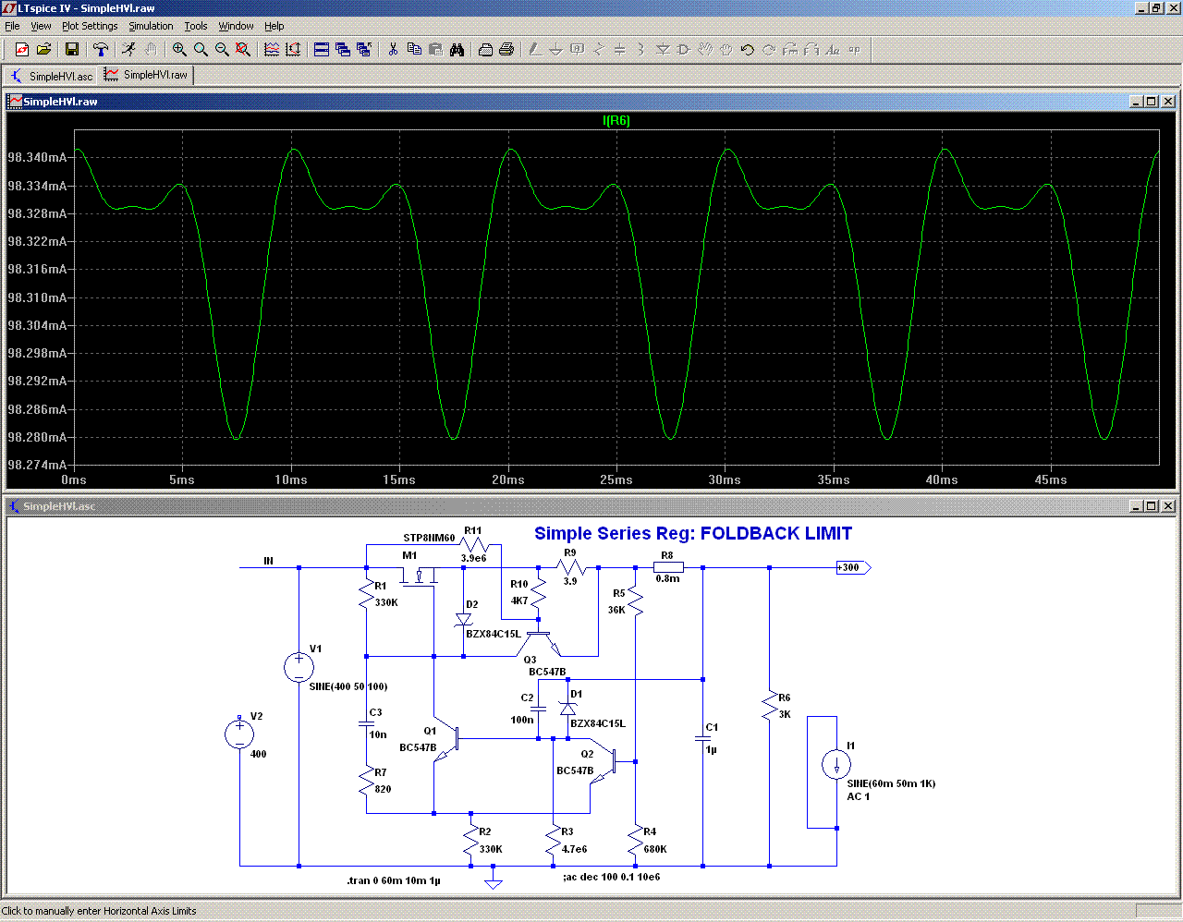
Task: Click the Simple Series Reg: FOLDBACK LIMIT title
Action: point(693,533)
